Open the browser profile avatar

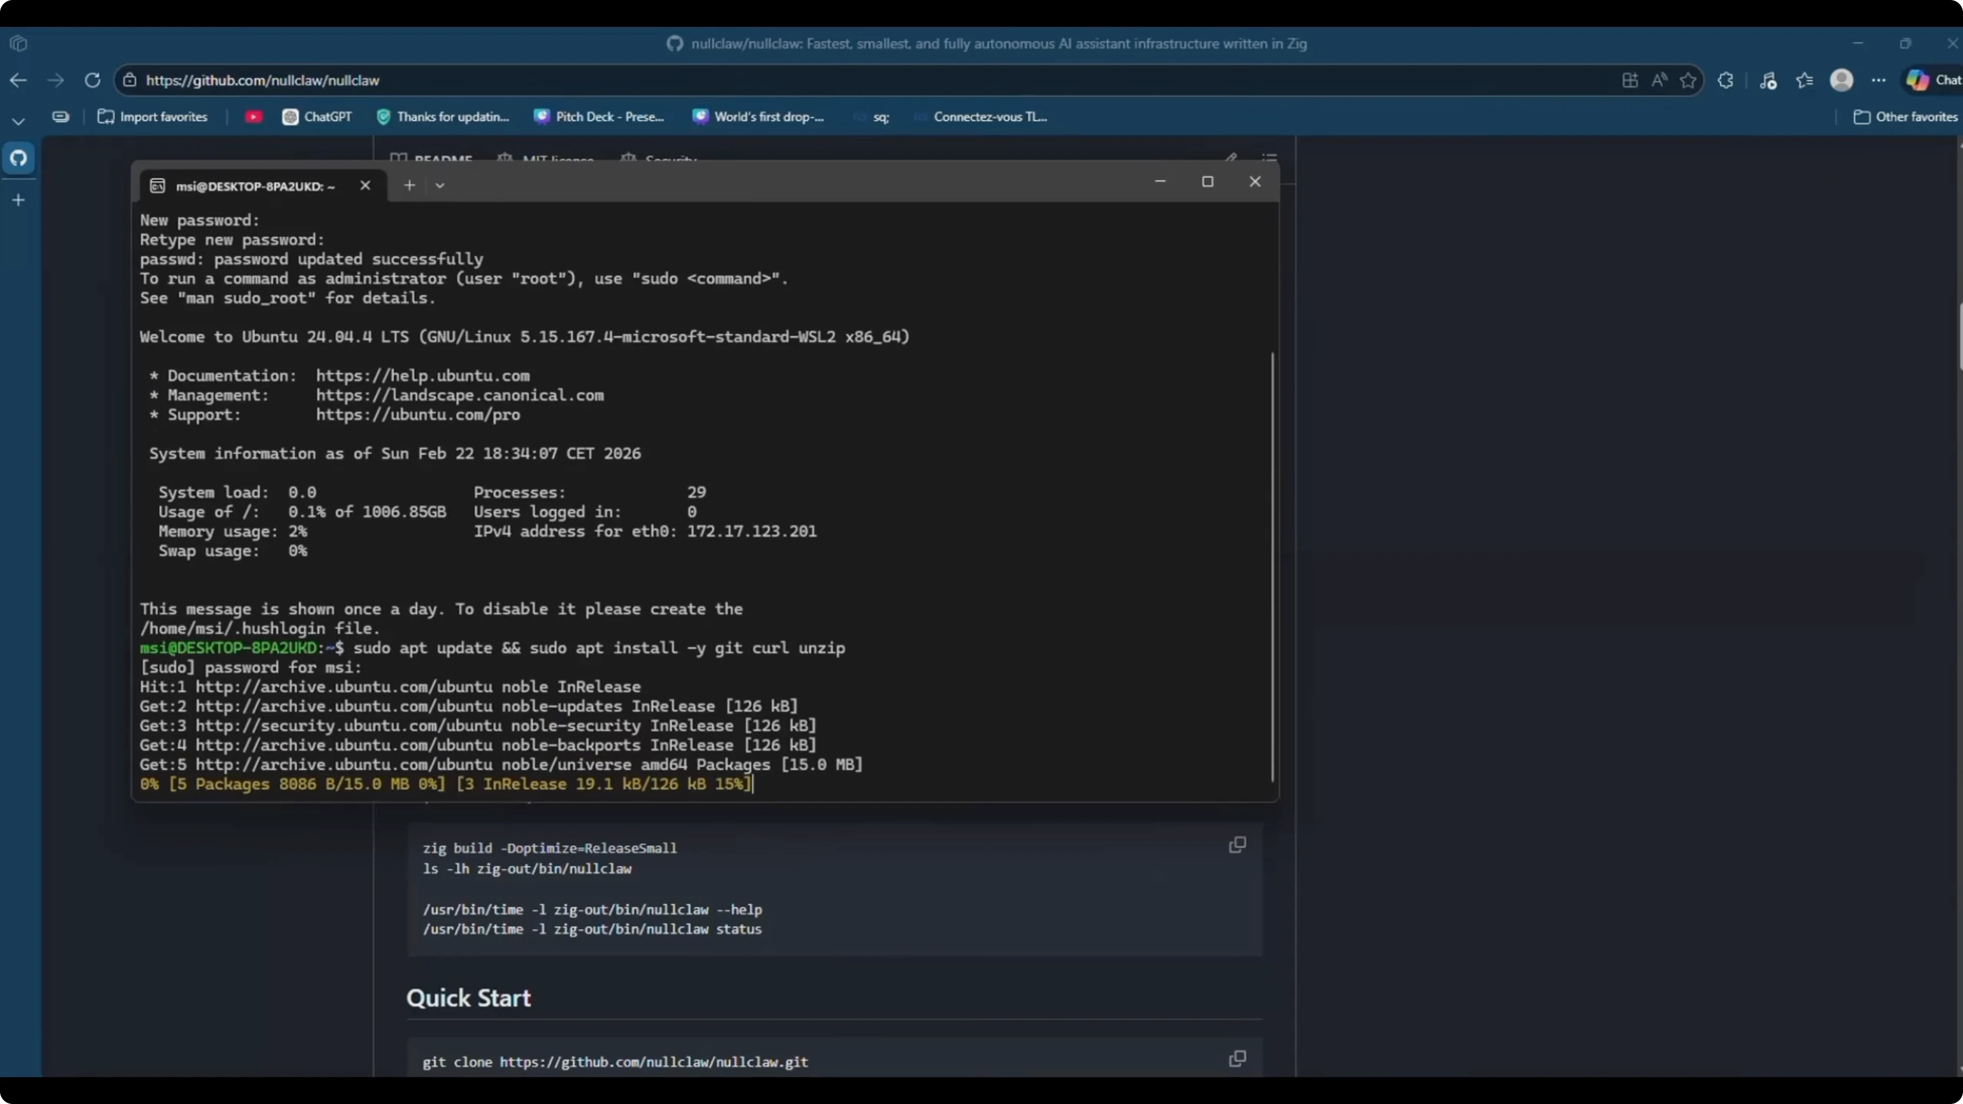(x=1842, y=80)
